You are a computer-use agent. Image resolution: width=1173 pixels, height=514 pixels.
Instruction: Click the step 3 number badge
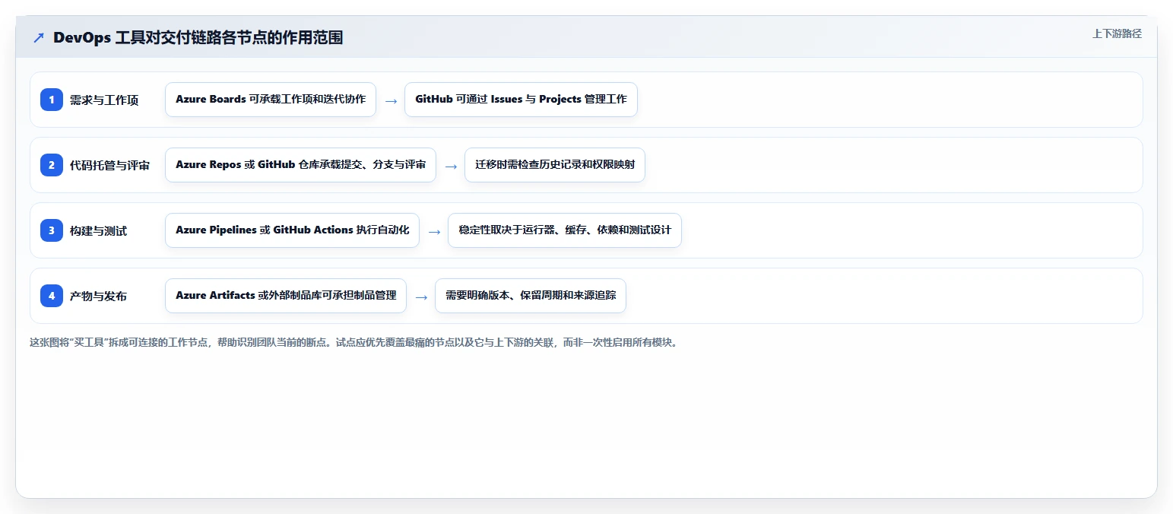coord(52,230)
